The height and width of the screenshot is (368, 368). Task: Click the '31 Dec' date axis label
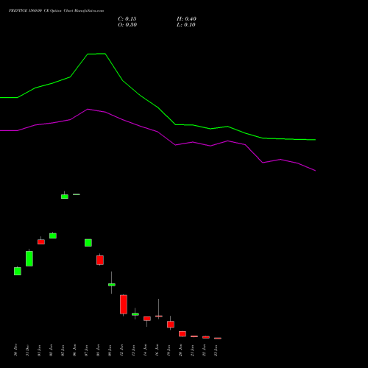point(27,350)
